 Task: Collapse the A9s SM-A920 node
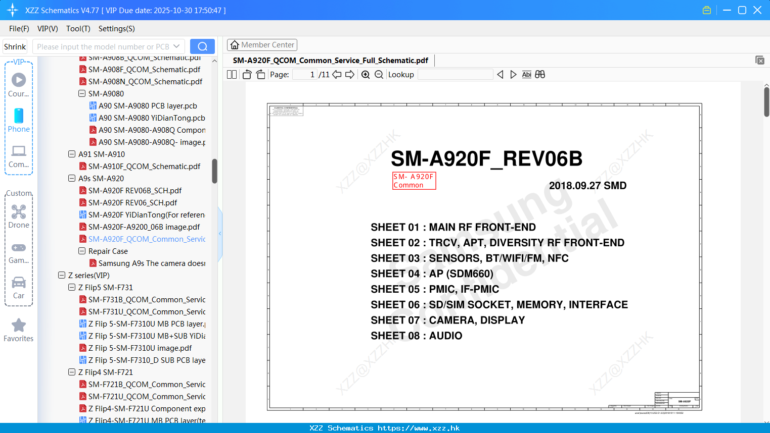point(72,178)
